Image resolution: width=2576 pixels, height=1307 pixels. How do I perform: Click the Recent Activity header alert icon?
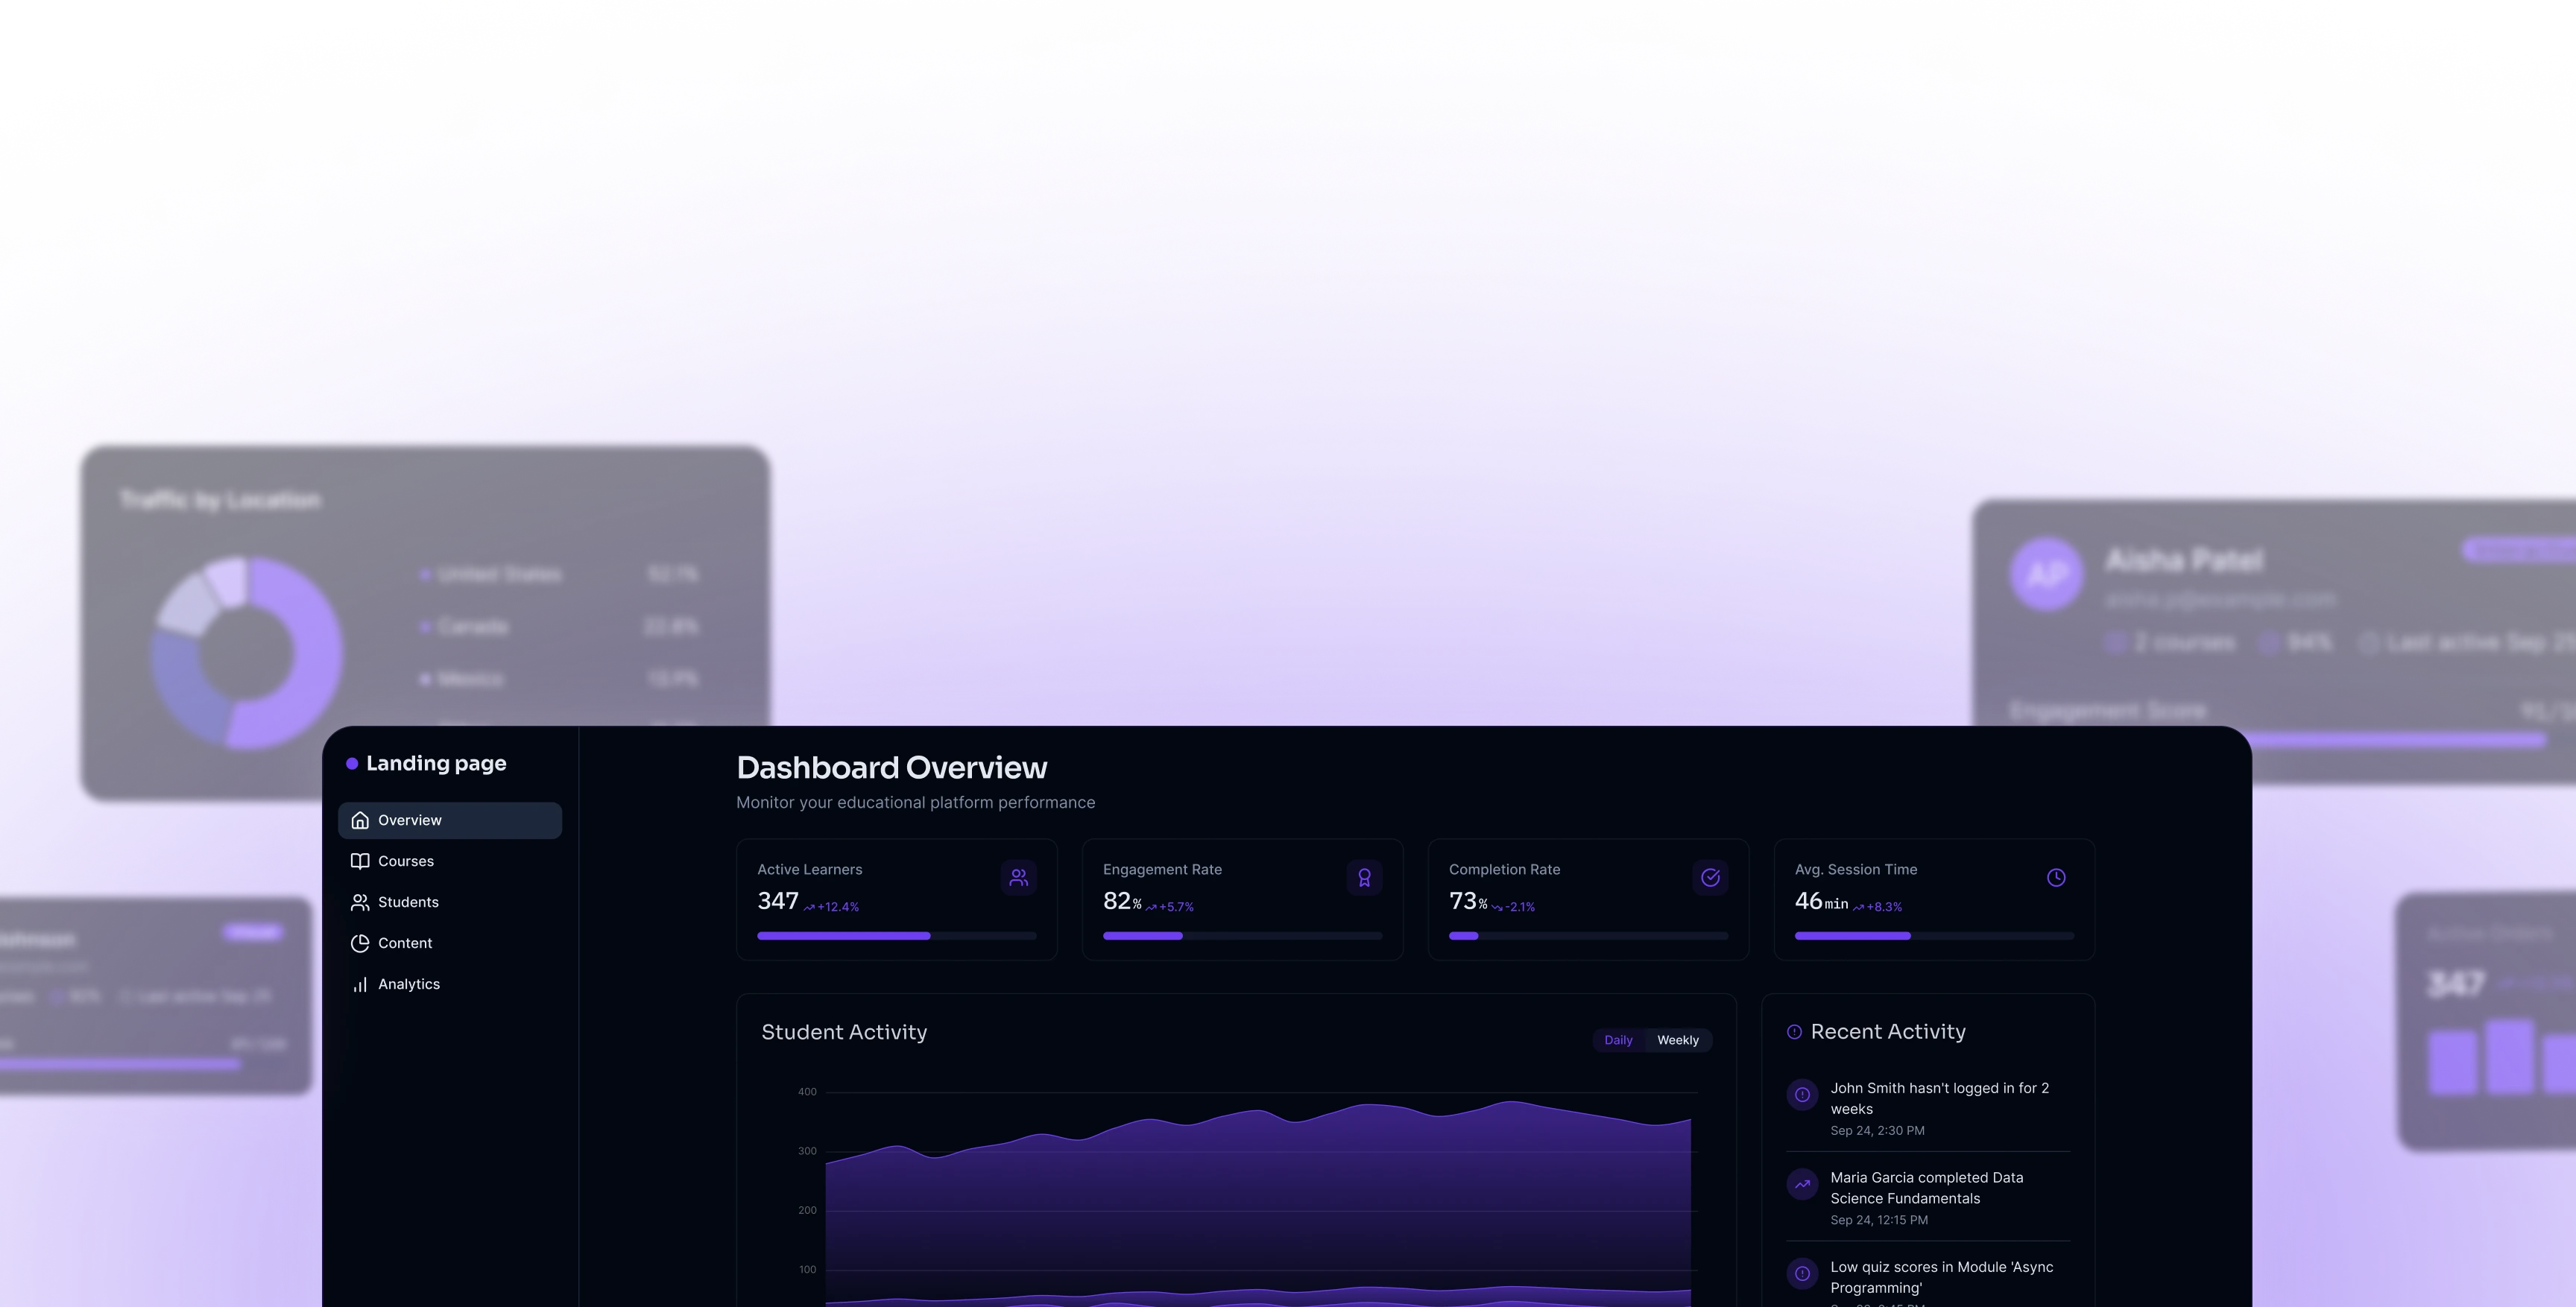pyautogui.click(x=1794, y=1032)
